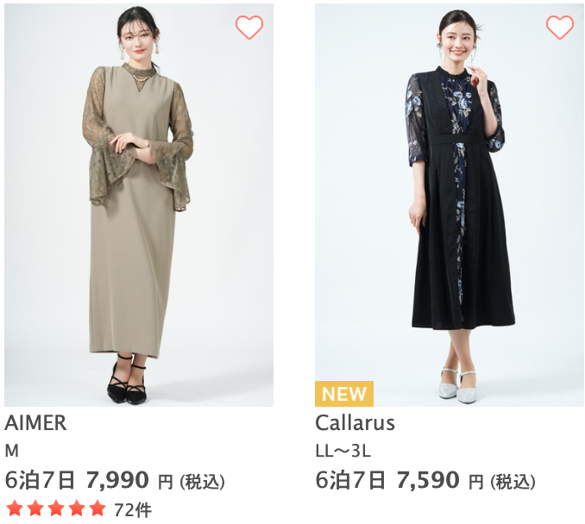This screenshot has width=585, height=524.
Task: Favorite the Callarus dress with heart icon
Action: coord(560,28)
